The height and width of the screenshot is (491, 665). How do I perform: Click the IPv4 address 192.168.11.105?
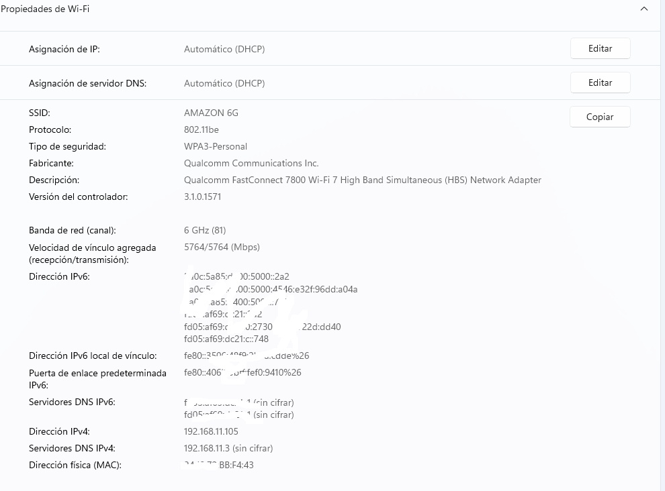click(x=211, y=432)
